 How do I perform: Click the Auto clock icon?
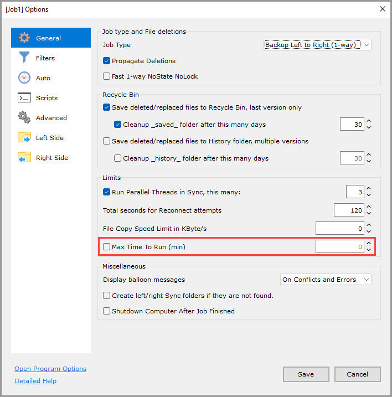click(x=24, y=78)
